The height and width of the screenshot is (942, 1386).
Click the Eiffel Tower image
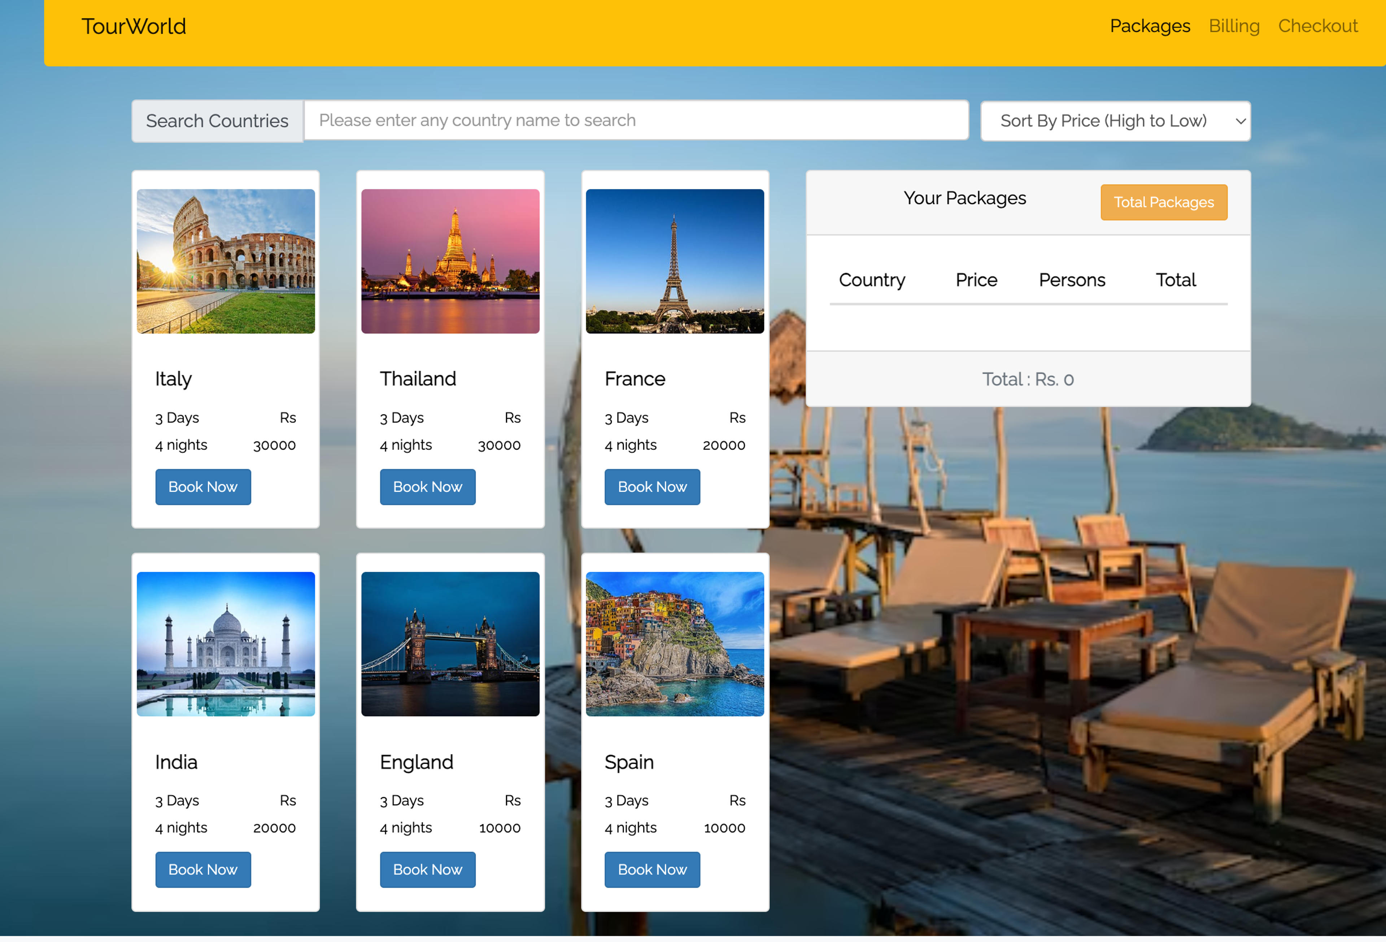(675, 261)
